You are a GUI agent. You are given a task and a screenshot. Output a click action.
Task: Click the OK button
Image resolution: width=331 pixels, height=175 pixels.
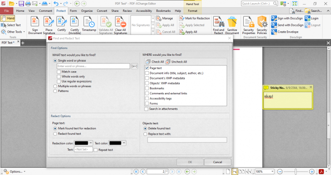point(190,162)
